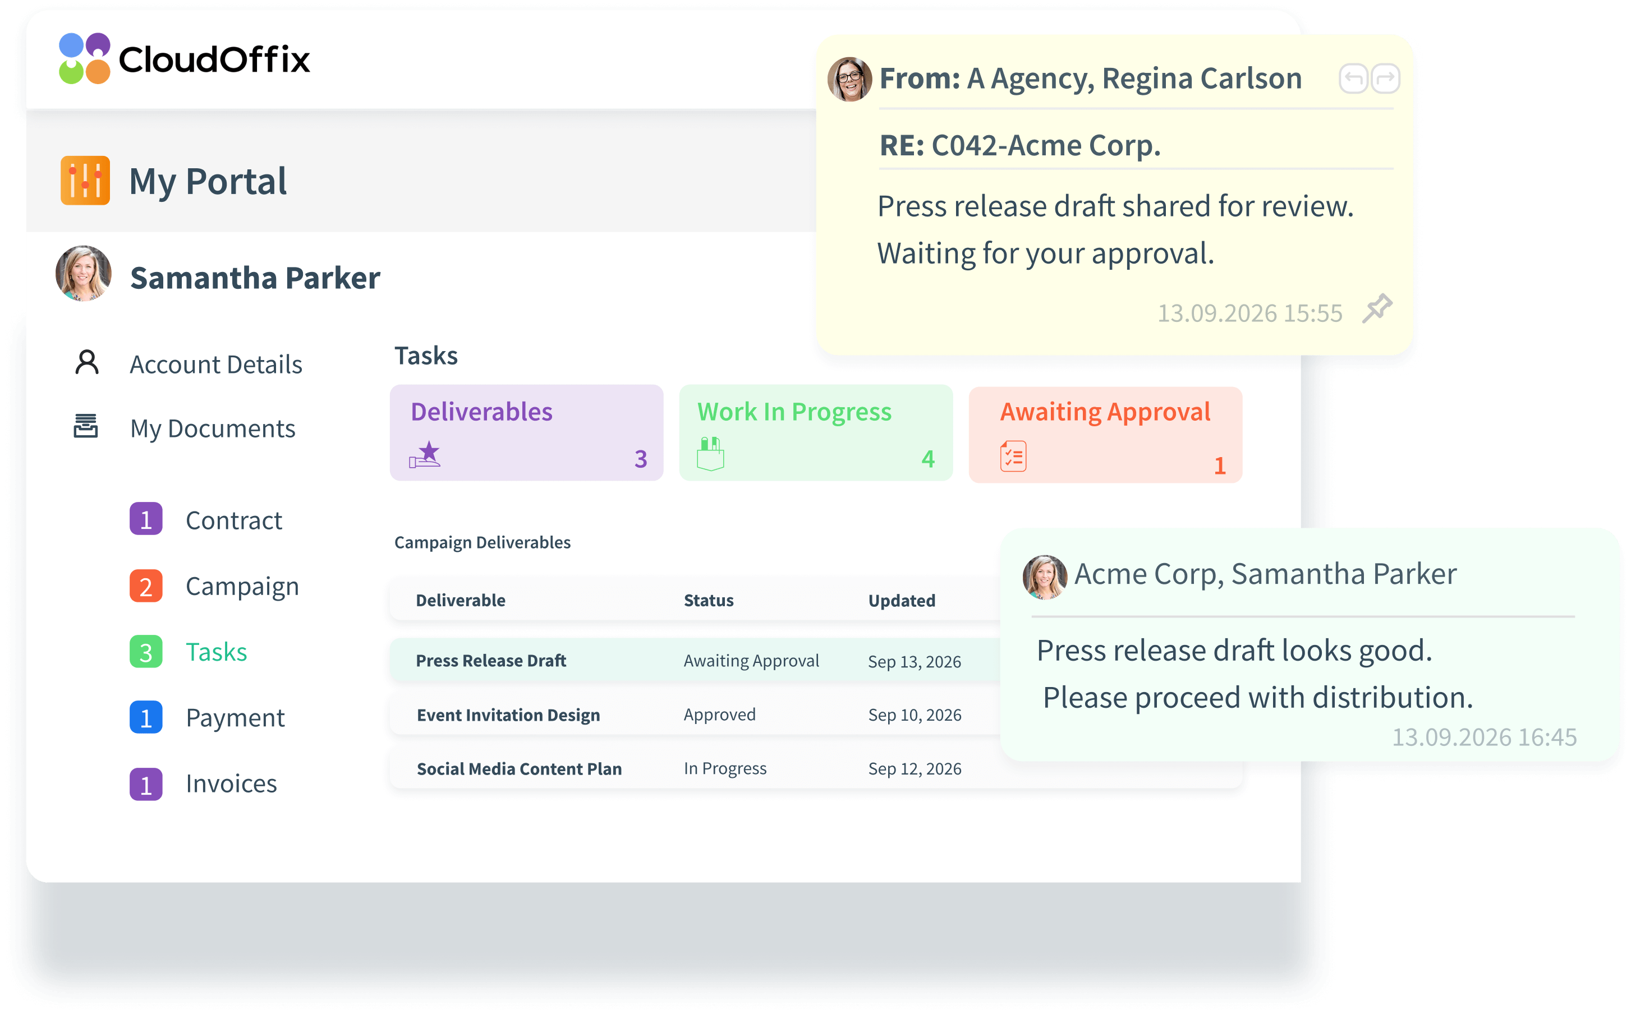Click the Awaiting Approval checklist icon
Image resolution: width=1631 pixels, height=1014 pixels.
1013,457
